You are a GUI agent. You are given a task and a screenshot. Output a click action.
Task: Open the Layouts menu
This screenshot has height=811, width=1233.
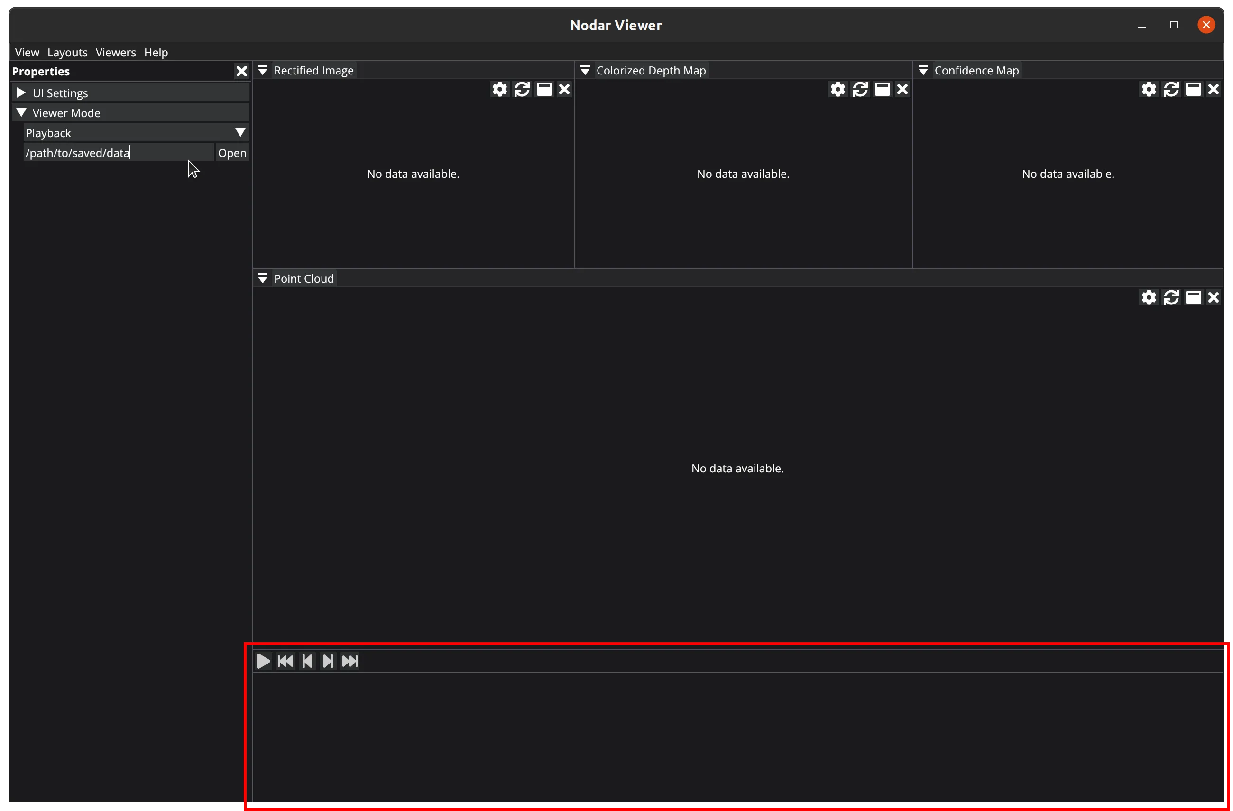tap(67, 52)
